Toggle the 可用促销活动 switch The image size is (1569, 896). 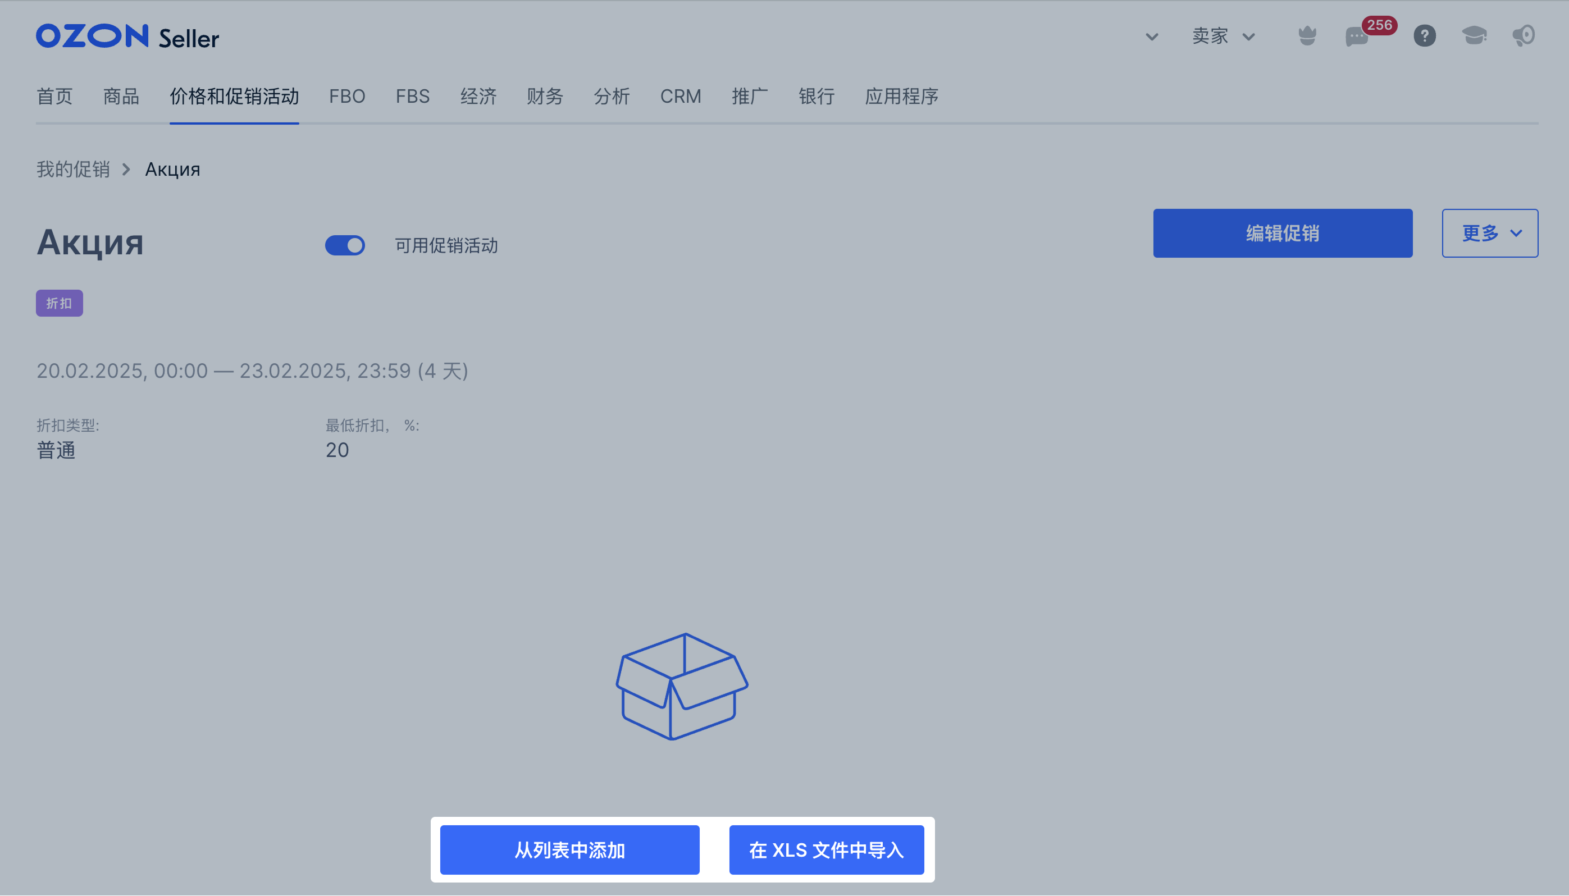pos(345,245)
